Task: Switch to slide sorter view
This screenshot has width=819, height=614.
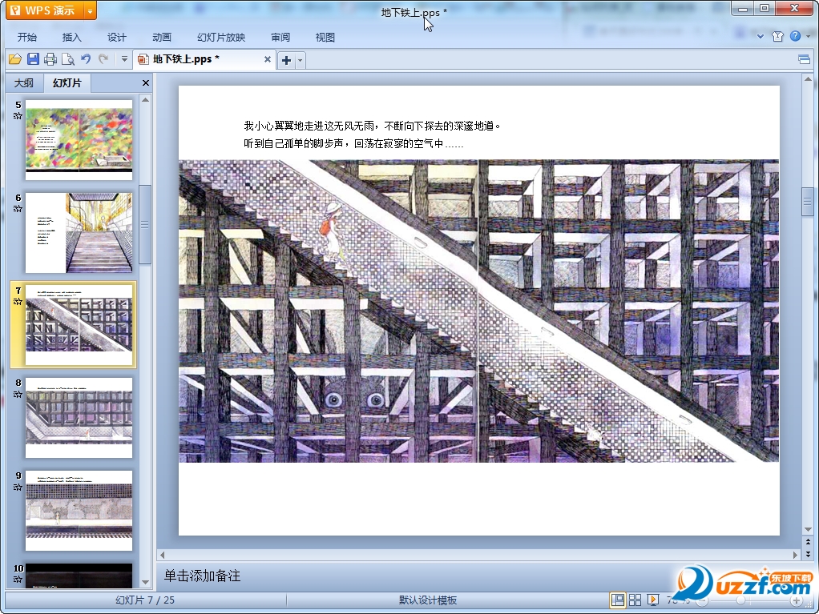Action: click(635, 600)
